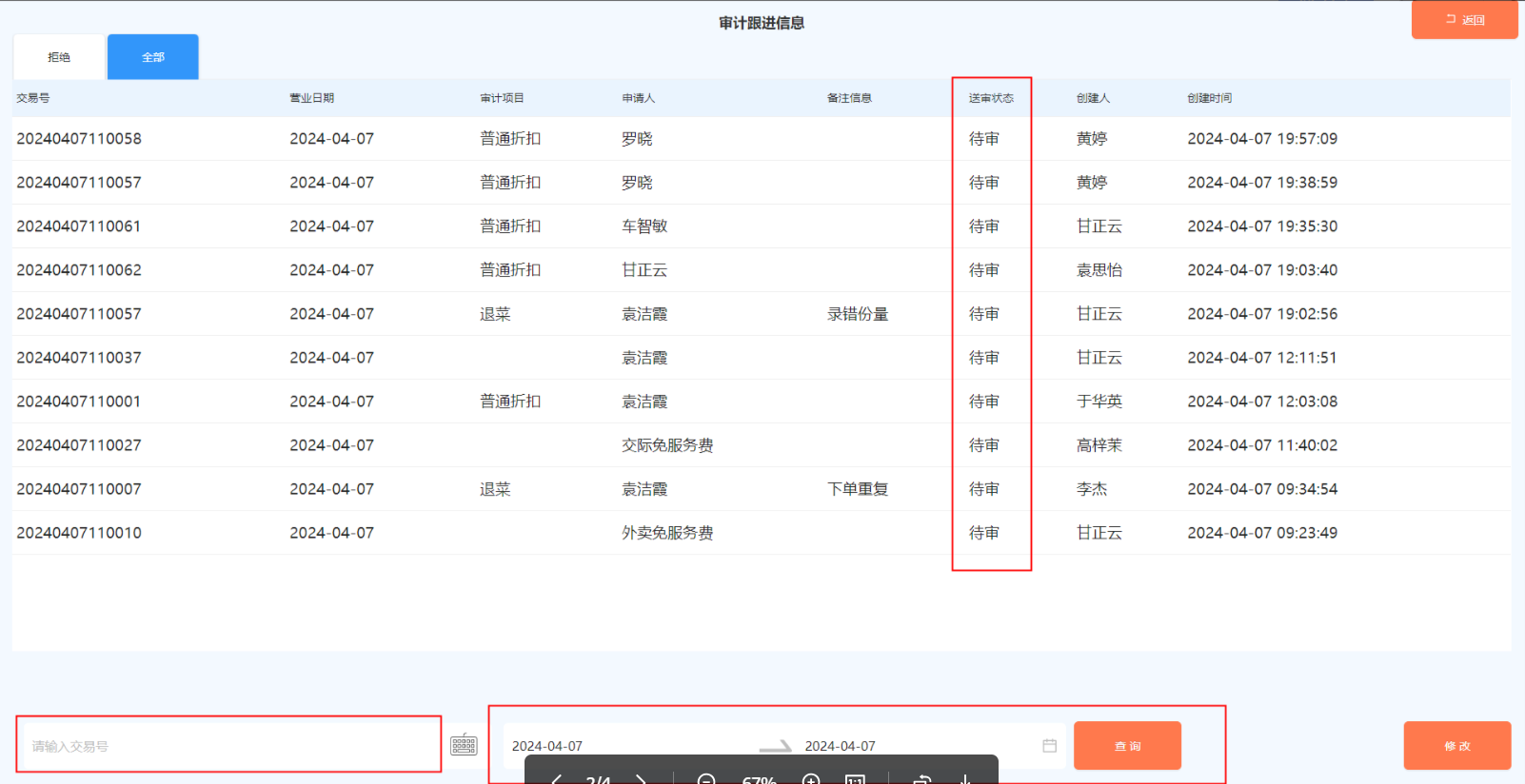1525x784 pixels.
Task: Go to next page in image viewer
Action: point(641,779)
